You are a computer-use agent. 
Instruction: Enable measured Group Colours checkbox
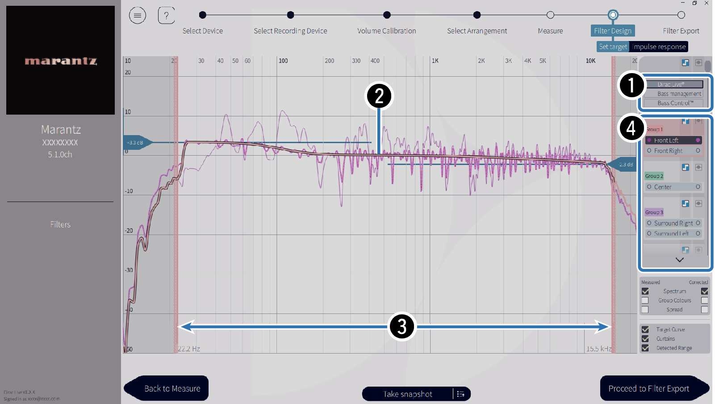coord(645,301)
